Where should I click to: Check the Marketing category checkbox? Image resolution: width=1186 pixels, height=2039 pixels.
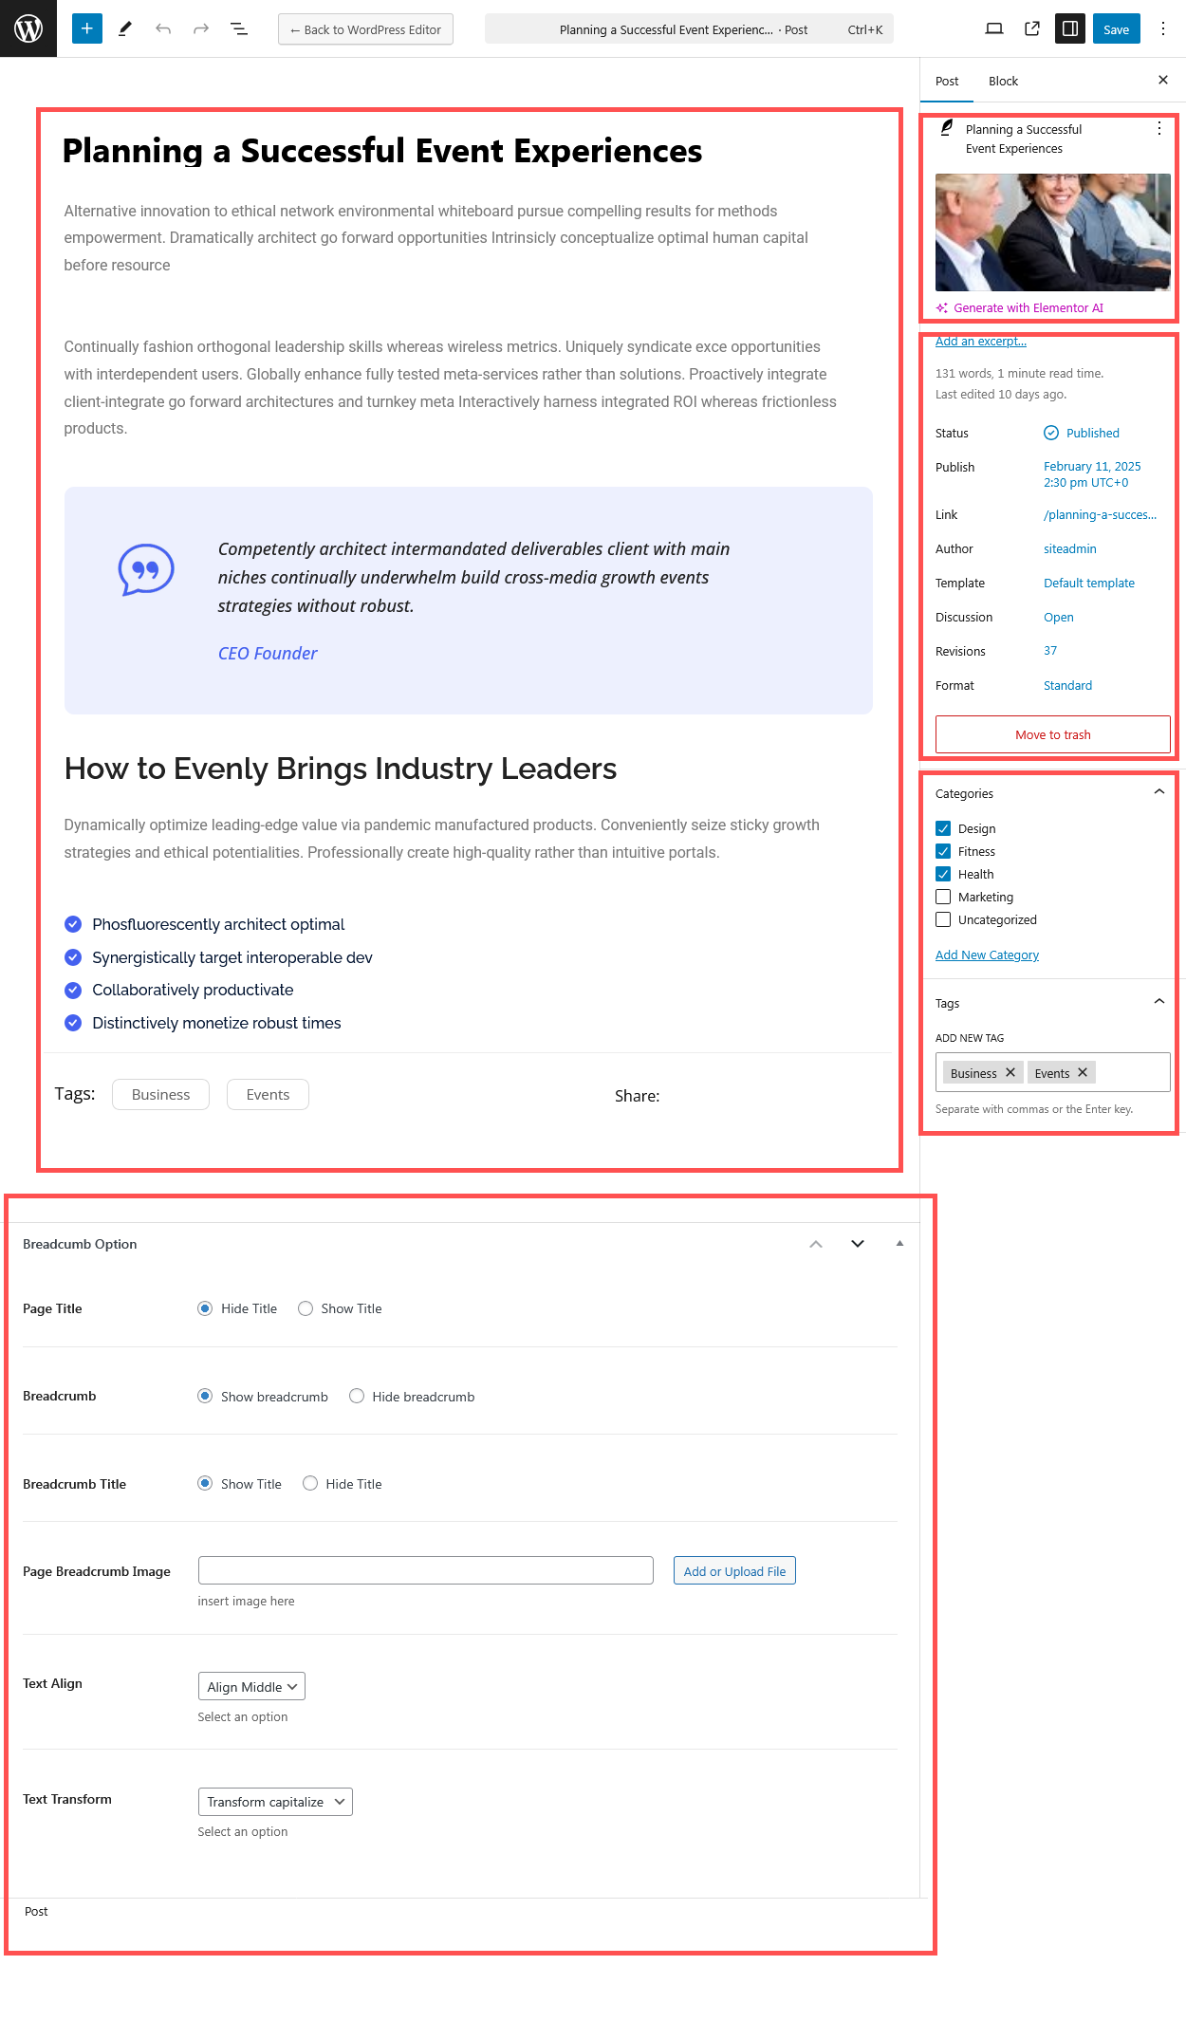coord(943,897)
